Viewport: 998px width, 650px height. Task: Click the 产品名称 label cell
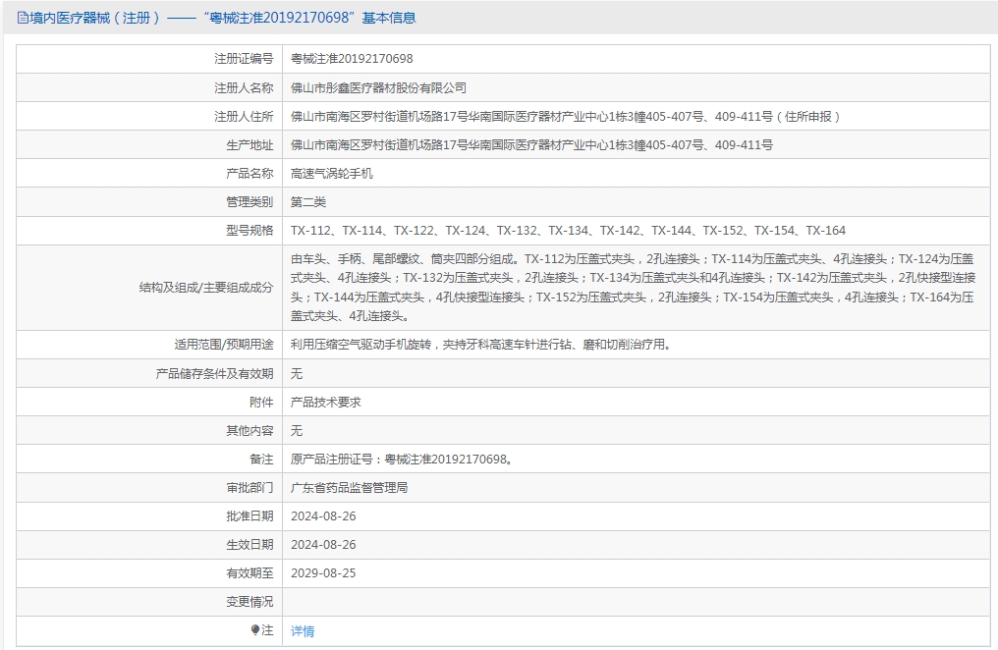coord(149,173)
